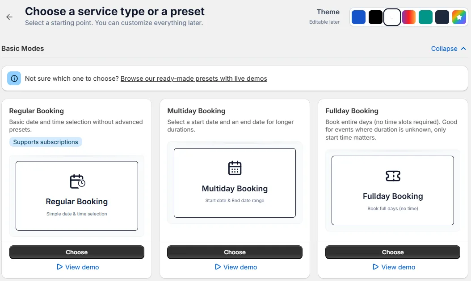Open Browse our ready-made presets link
Image resolution: width=471 pixels, height=281 pixels.
pyautogui.click(x=194, y=79)
